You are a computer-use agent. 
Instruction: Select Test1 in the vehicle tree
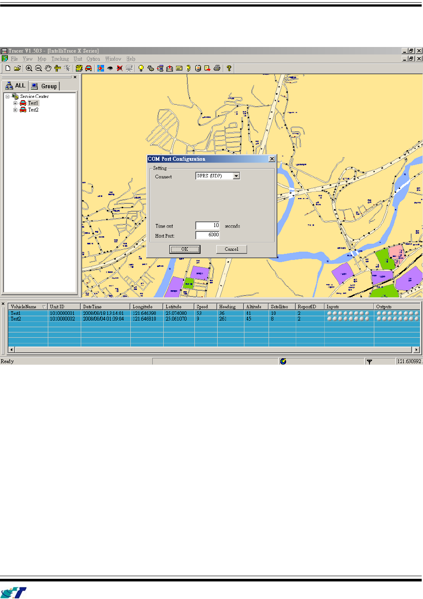[x=33, y=103]
